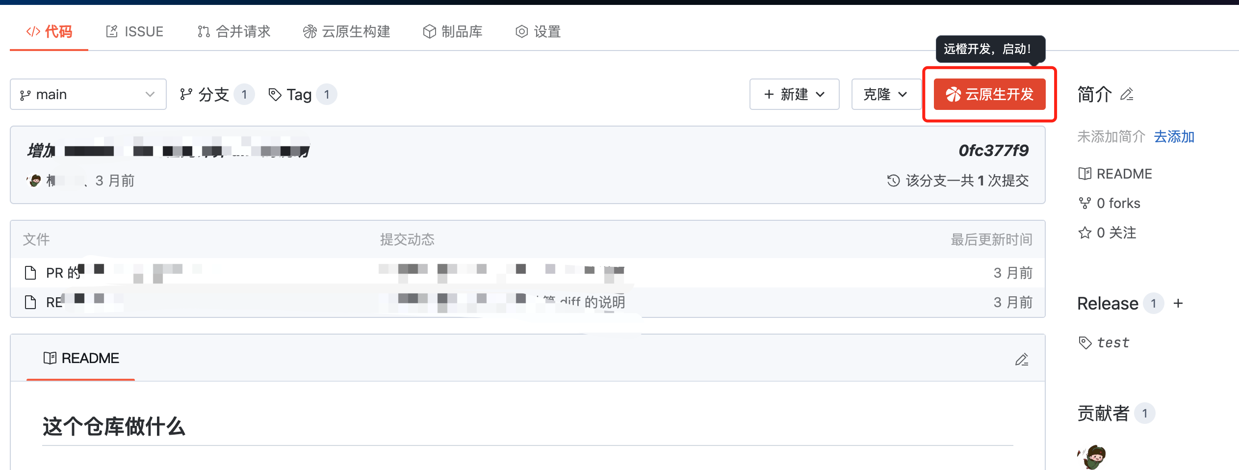The height and width of the screenshot is (470, 1239).
Task: Open the Release heading
Action: [1108, 303]
